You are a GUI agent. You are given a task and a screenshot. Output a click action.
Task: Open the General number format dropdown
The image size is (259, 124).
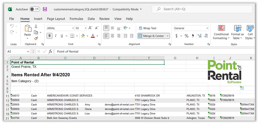207,28
